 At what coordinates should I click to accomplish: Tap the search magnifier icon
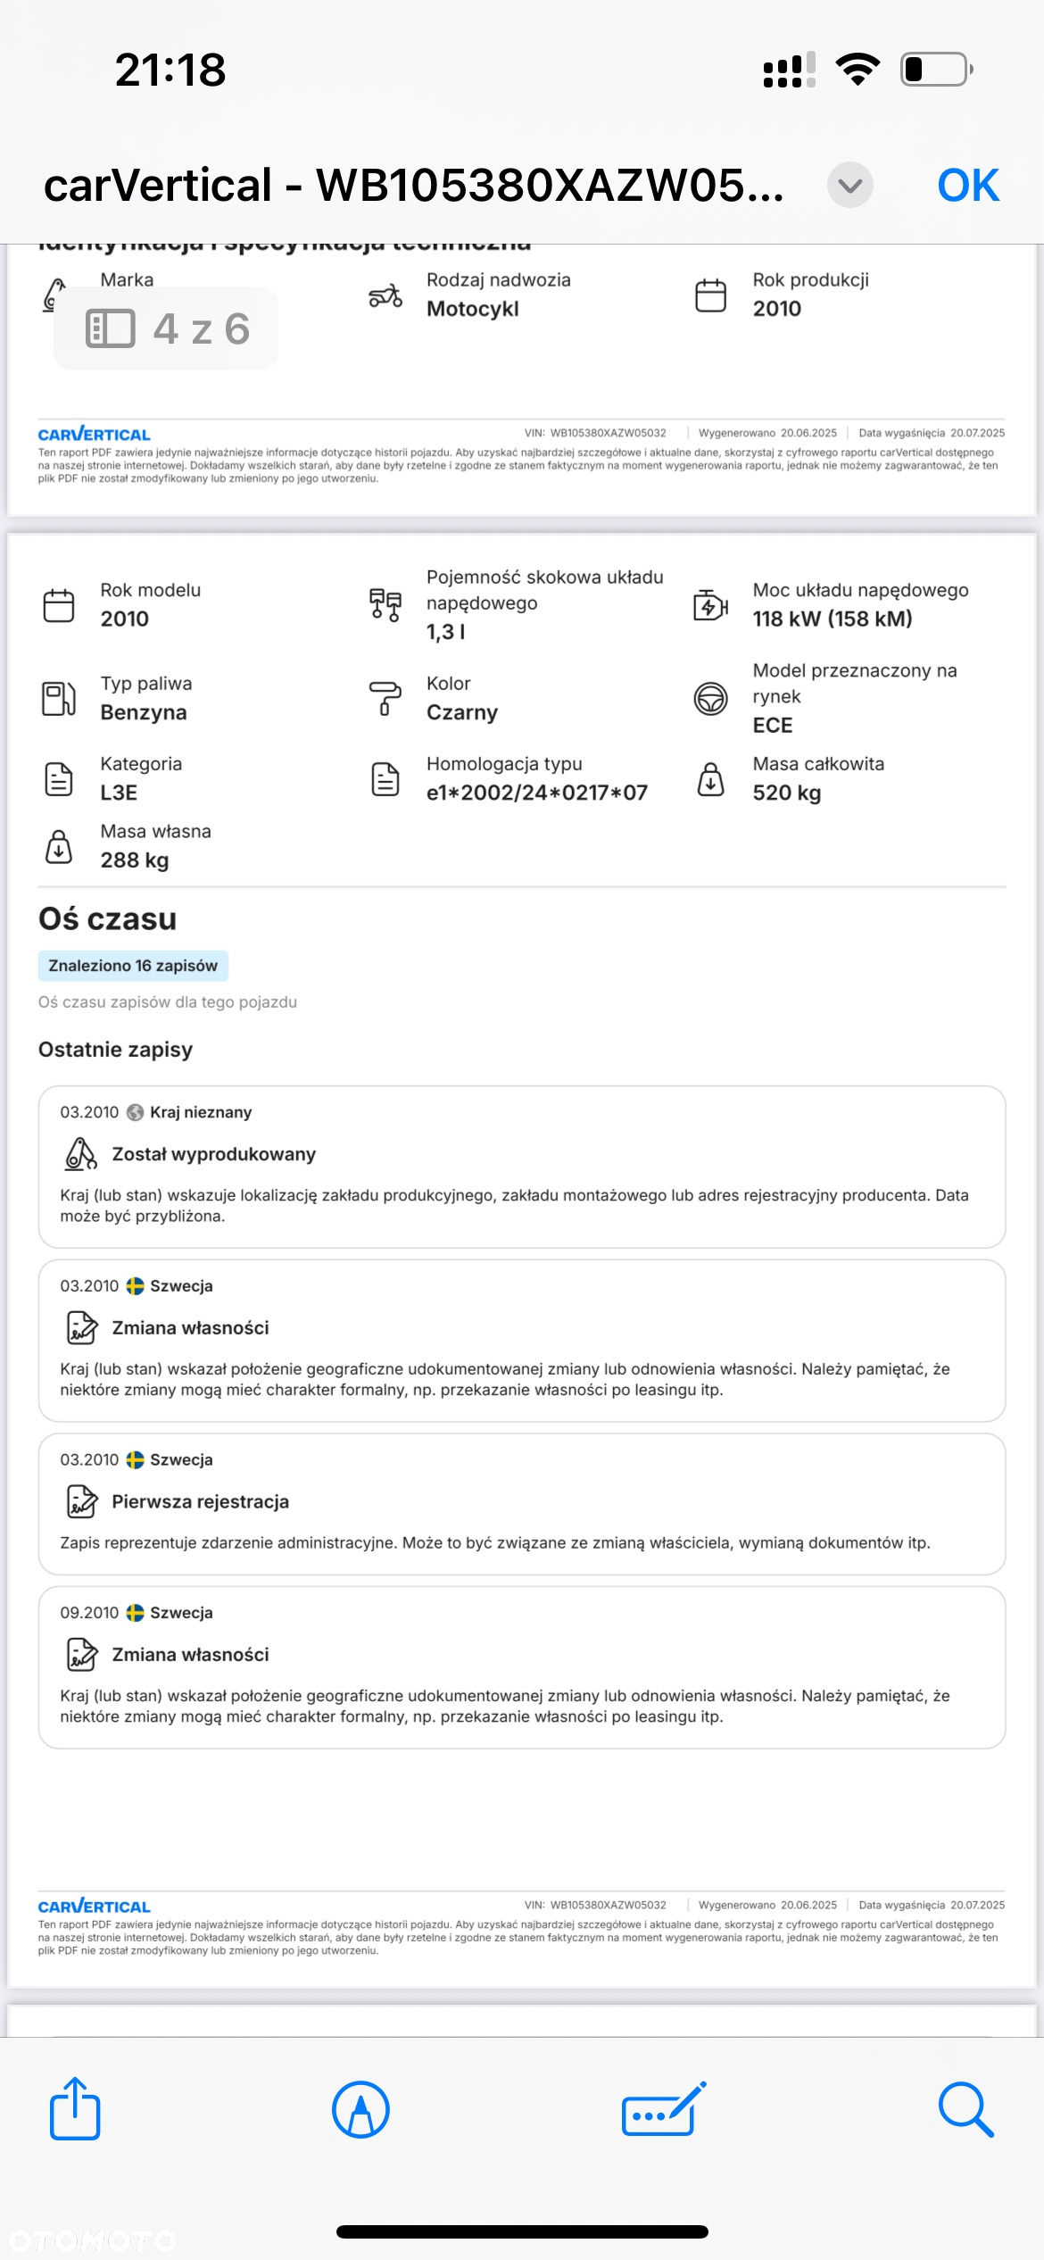click(966, 2110)
